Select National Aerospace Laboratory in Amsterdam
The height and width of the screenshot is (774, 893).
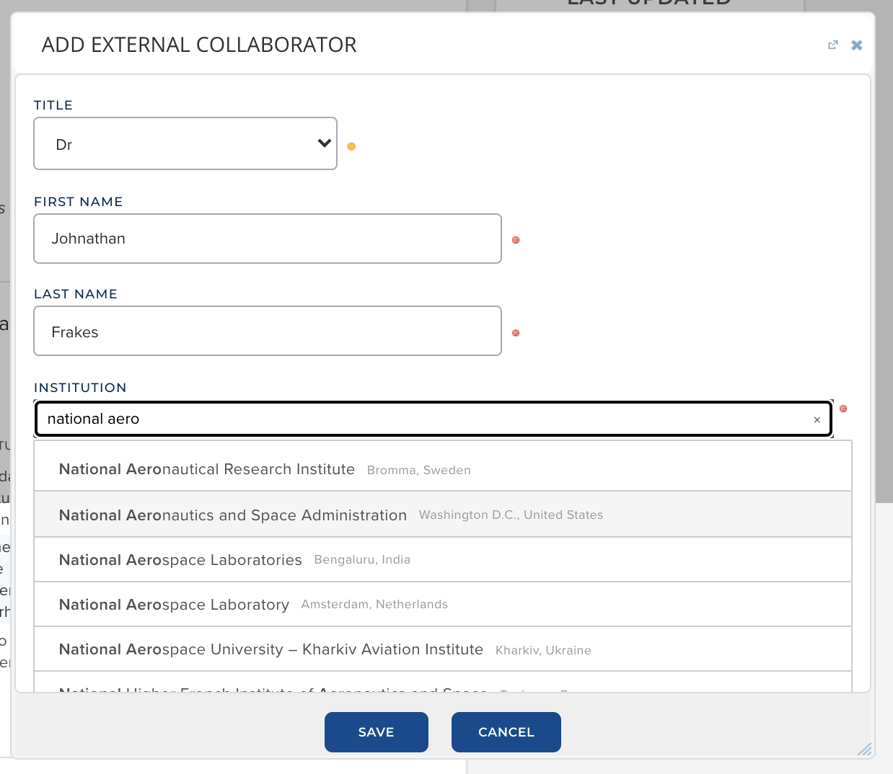coord(174,605)
